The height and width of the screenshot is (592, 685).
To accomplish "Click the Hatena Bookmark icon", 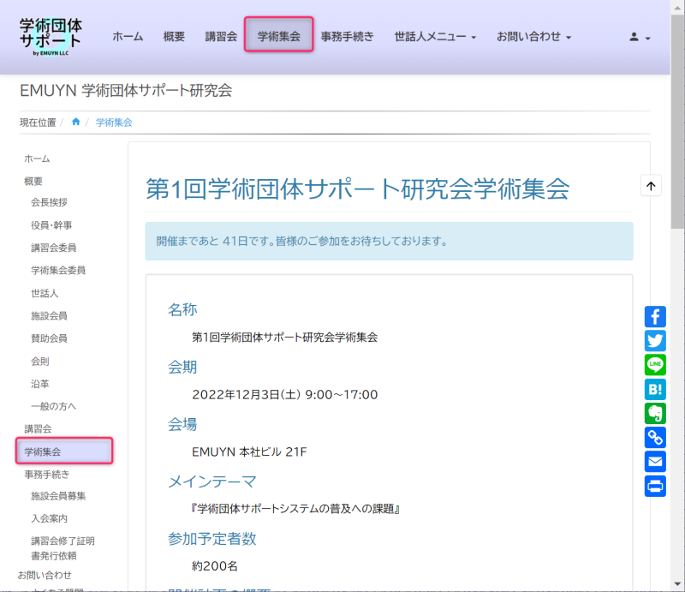I will tap(655, 389).
